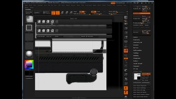Screen dimensions: 176x99
Task: Select the Rotate transform icon on top shelf
Action: pyautogui.click(x=71, y=13)
